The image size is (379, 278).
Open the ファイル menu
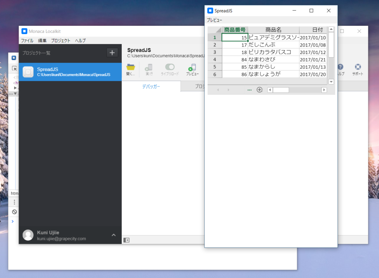pyautogui.click(x=27, y=41)
